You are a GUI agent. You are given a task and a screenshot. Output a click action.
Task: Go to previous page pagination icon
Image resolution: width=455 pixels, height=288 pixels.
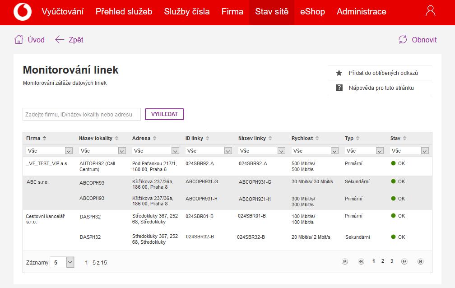(x=361, y=261)
